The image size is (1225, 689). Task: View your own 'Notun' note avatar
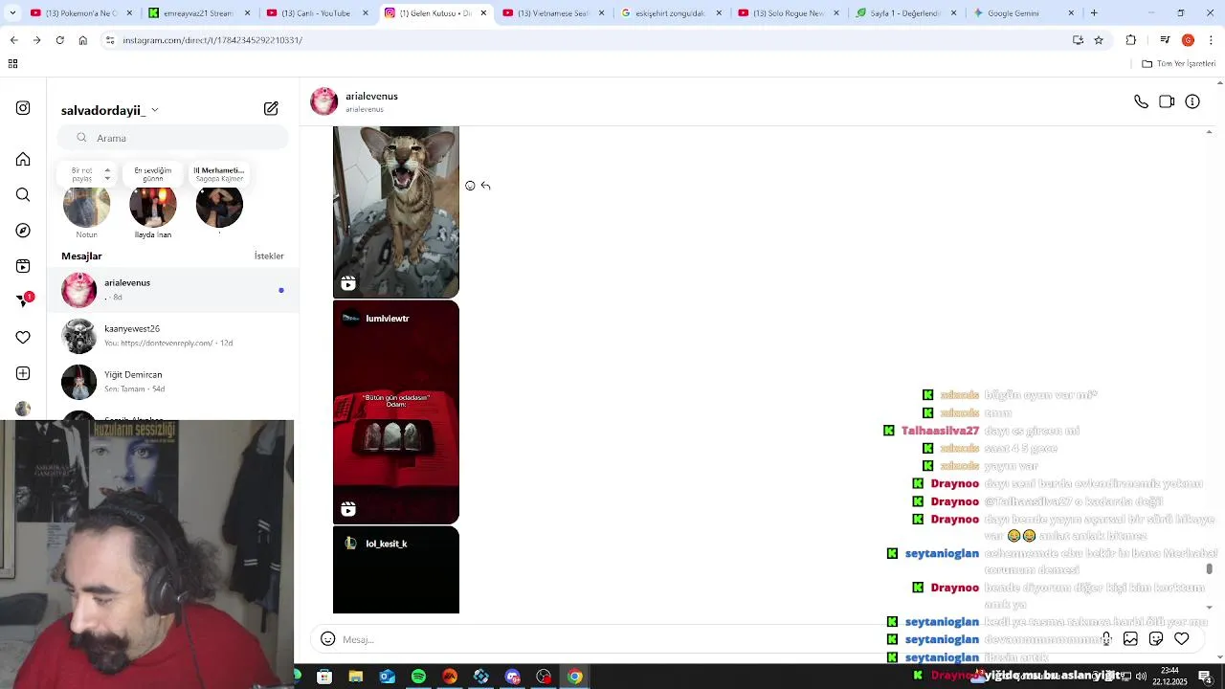[x=86, y=205]
